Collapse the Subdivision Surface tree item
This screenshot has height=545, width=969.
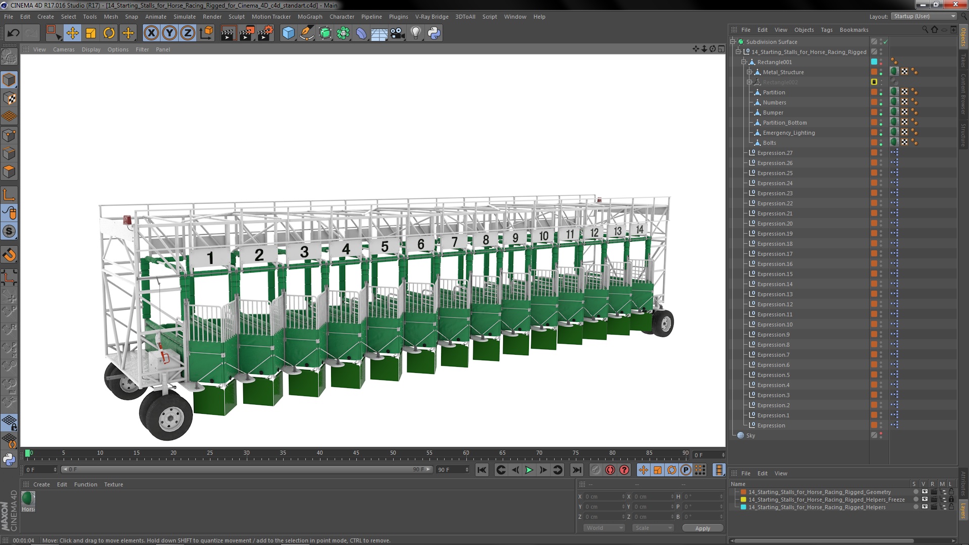pos(733,42)
